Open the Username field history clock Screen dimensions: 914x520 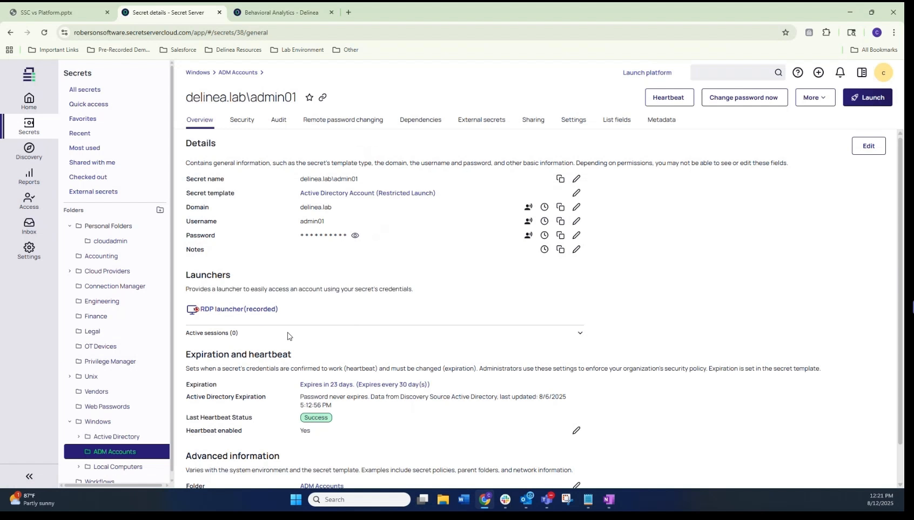coord(544,221)
